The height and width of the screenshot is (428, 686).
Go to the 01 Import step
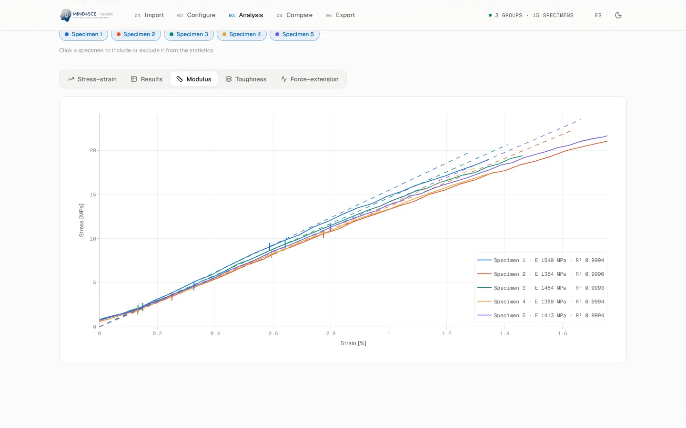click(x=149, y=15)
